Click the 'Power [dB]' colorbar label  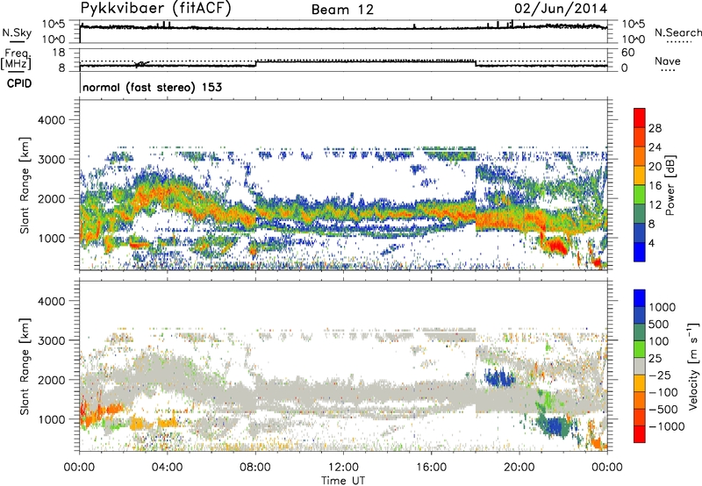tap(670, 185)
